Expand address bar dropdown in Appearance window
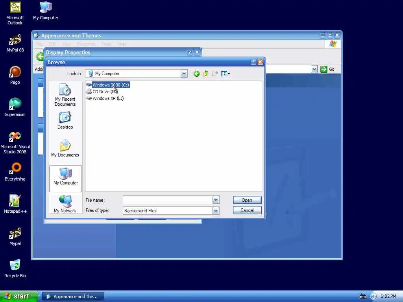The width and height of the screenshot is (403, 302). [314, 69]
